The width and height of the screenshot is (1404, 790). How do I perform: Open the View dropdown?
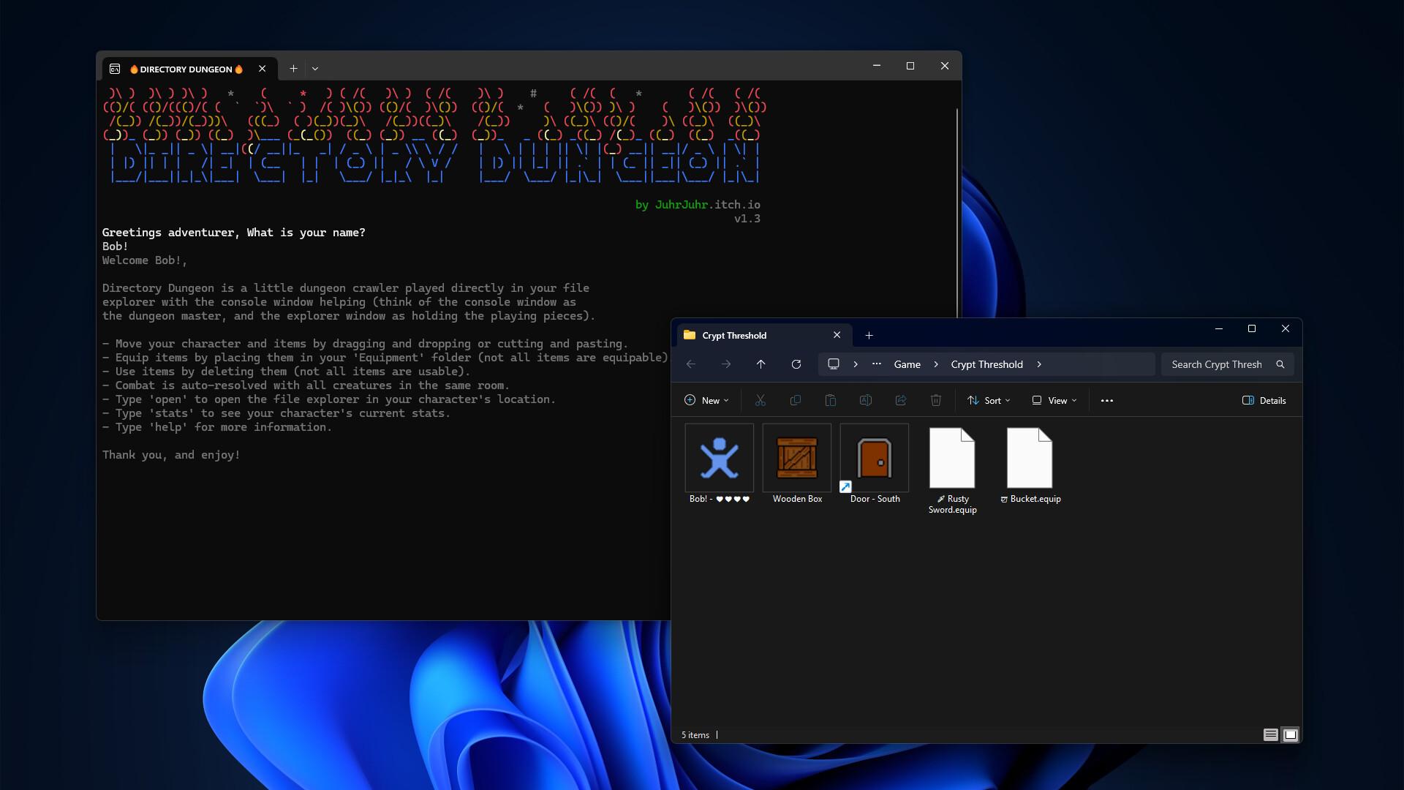(1054, 400)
